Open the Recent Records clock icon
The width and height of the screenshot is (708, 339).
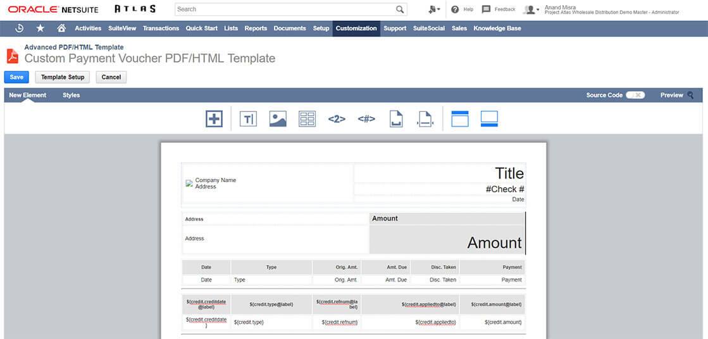20,28
